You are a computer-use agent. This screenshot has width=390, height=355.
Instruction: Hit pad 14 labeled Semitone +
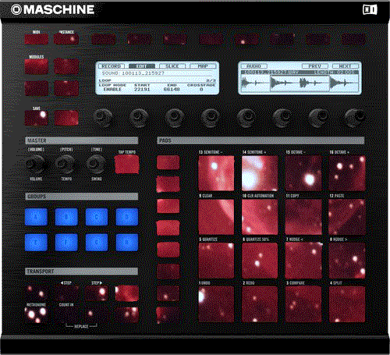click(260, 173)
